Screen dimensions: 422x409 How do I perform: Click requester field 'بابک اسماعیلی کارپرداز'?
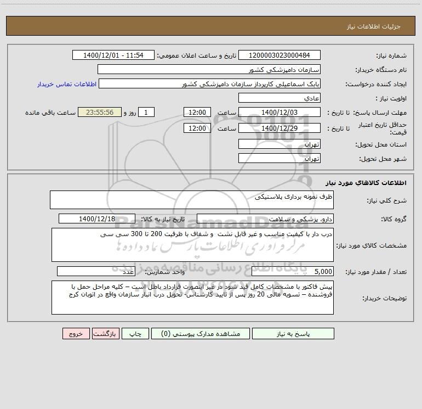[209, 83]
